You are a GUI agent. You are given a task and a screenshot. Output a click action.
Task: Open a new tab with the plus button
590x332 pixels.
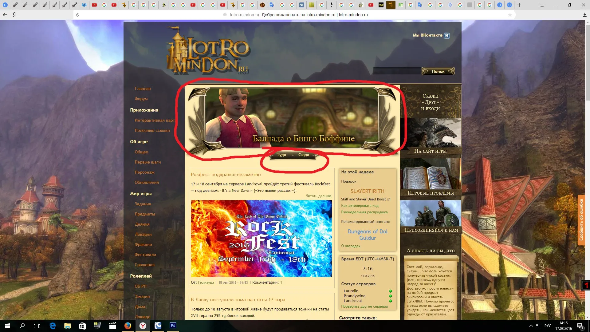(519, 5)
